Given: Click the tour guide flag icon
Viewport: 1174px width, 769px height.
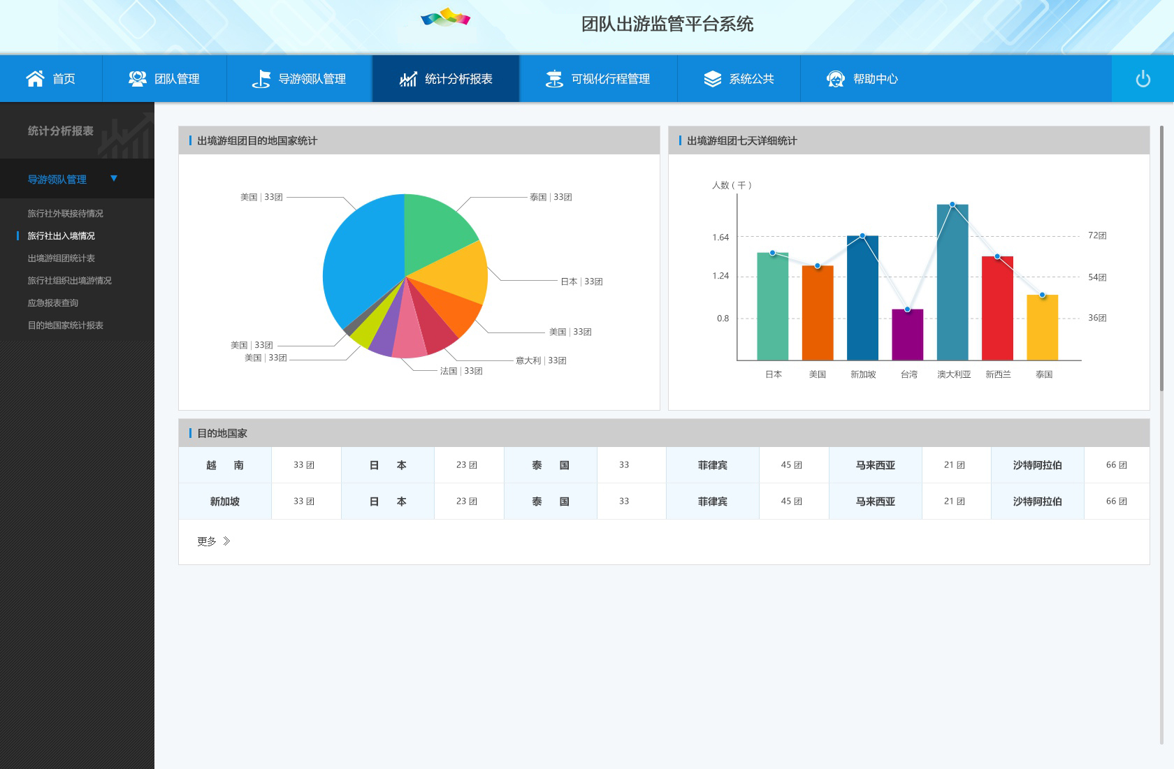Looking at the screenshot, I should [x=261, y=79].
